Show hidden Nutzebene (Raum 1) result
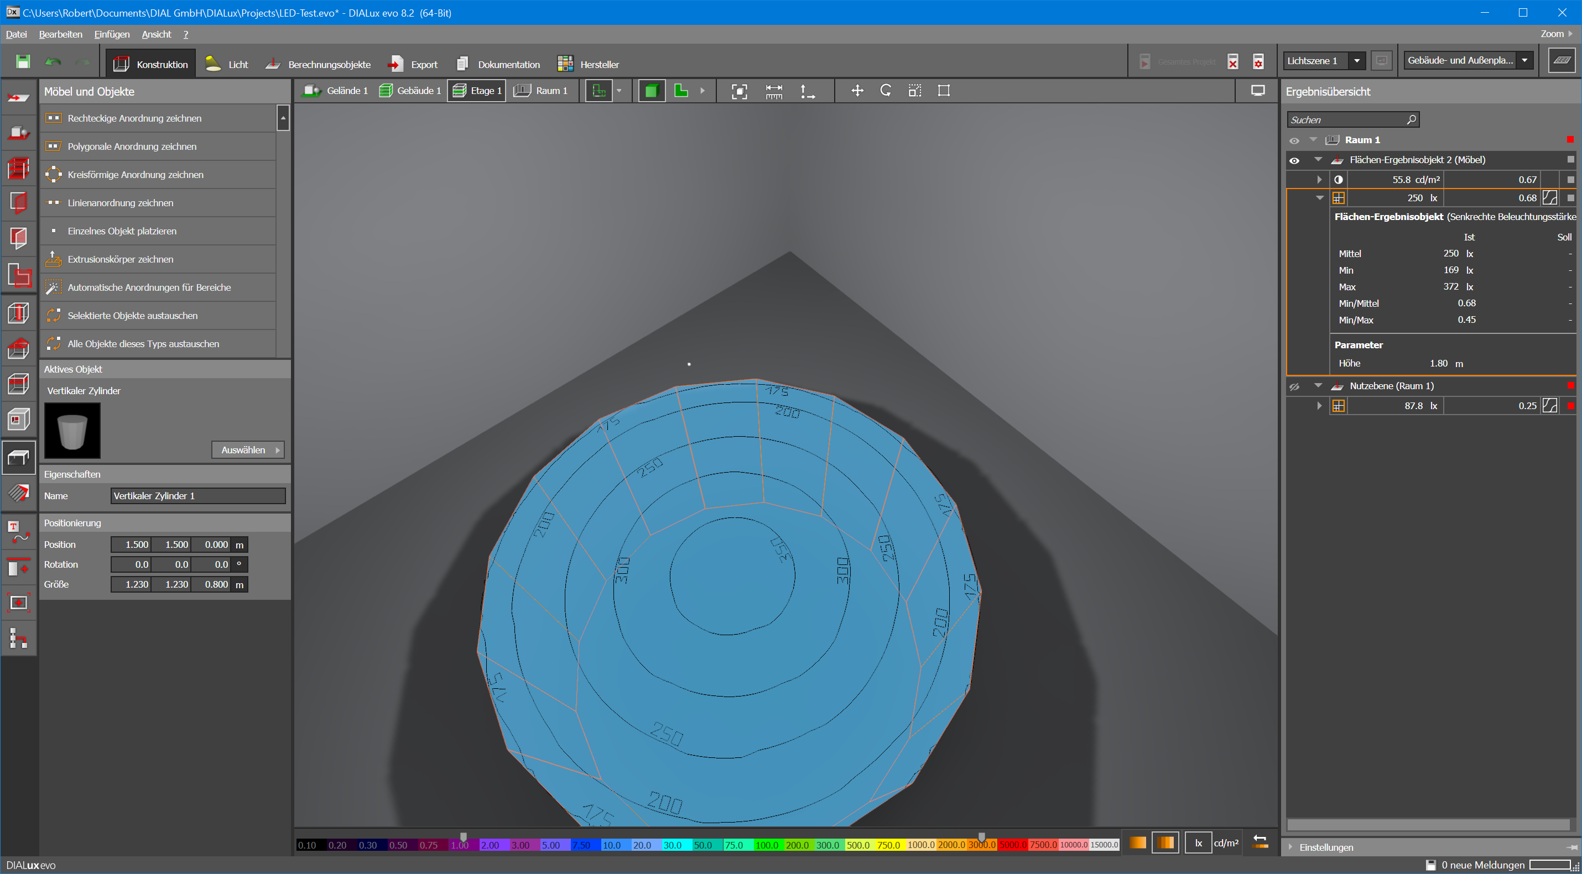 tap(1294, 386)
